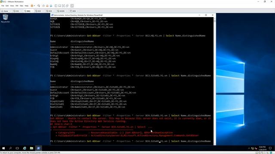Click 'HiepSite01' in the user list
The width and height of the screenshot is (275, 154).
(x=57, y=101)
